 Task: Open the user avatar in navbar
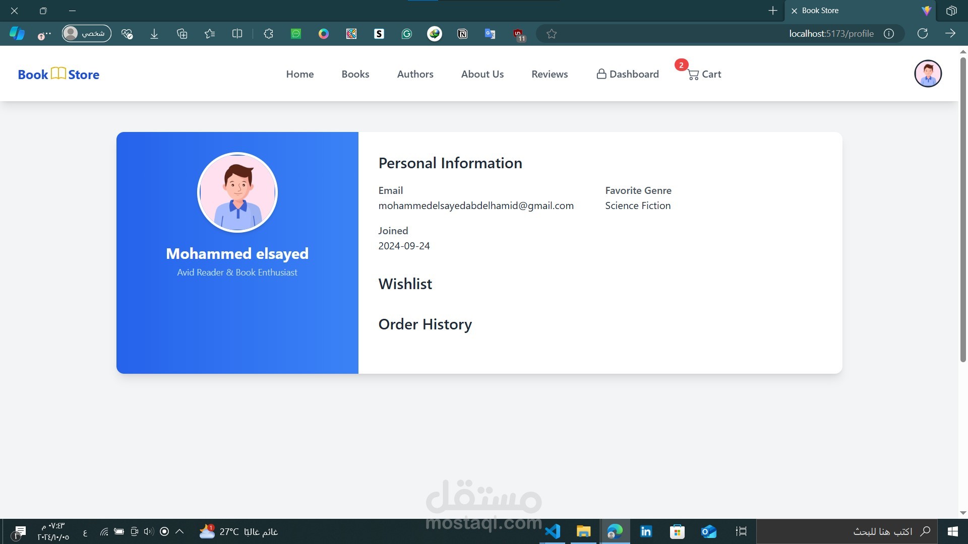pyautogui.click(x=928, y=74)
